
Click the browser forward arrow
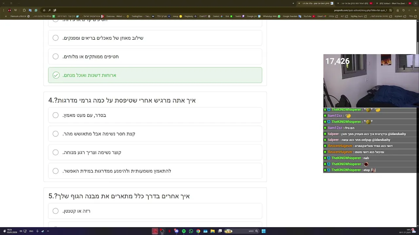tap(410, 10)
